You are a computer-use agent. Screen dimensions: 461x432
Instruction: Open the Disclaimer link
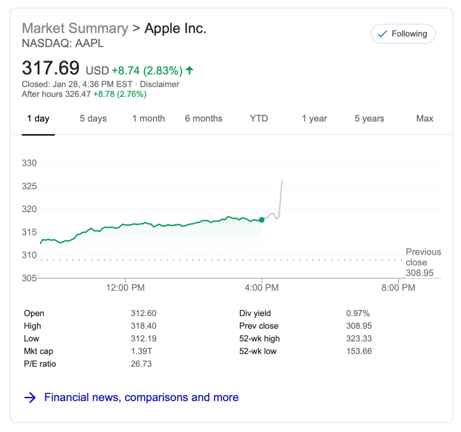(x=160, y=84)
